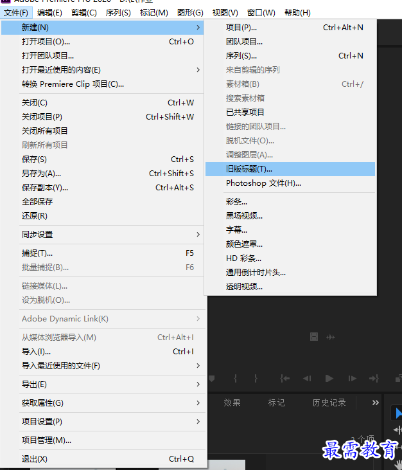Choose 转换 Premiere Clip 项目(C)...
Image resolution: width=402 pixels, height=470 pixels.
pyautogui.click(x=102, y=84)
